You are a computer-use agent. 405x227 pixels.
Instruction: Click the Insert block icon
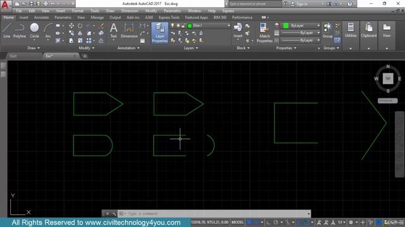tap(238, 31)
